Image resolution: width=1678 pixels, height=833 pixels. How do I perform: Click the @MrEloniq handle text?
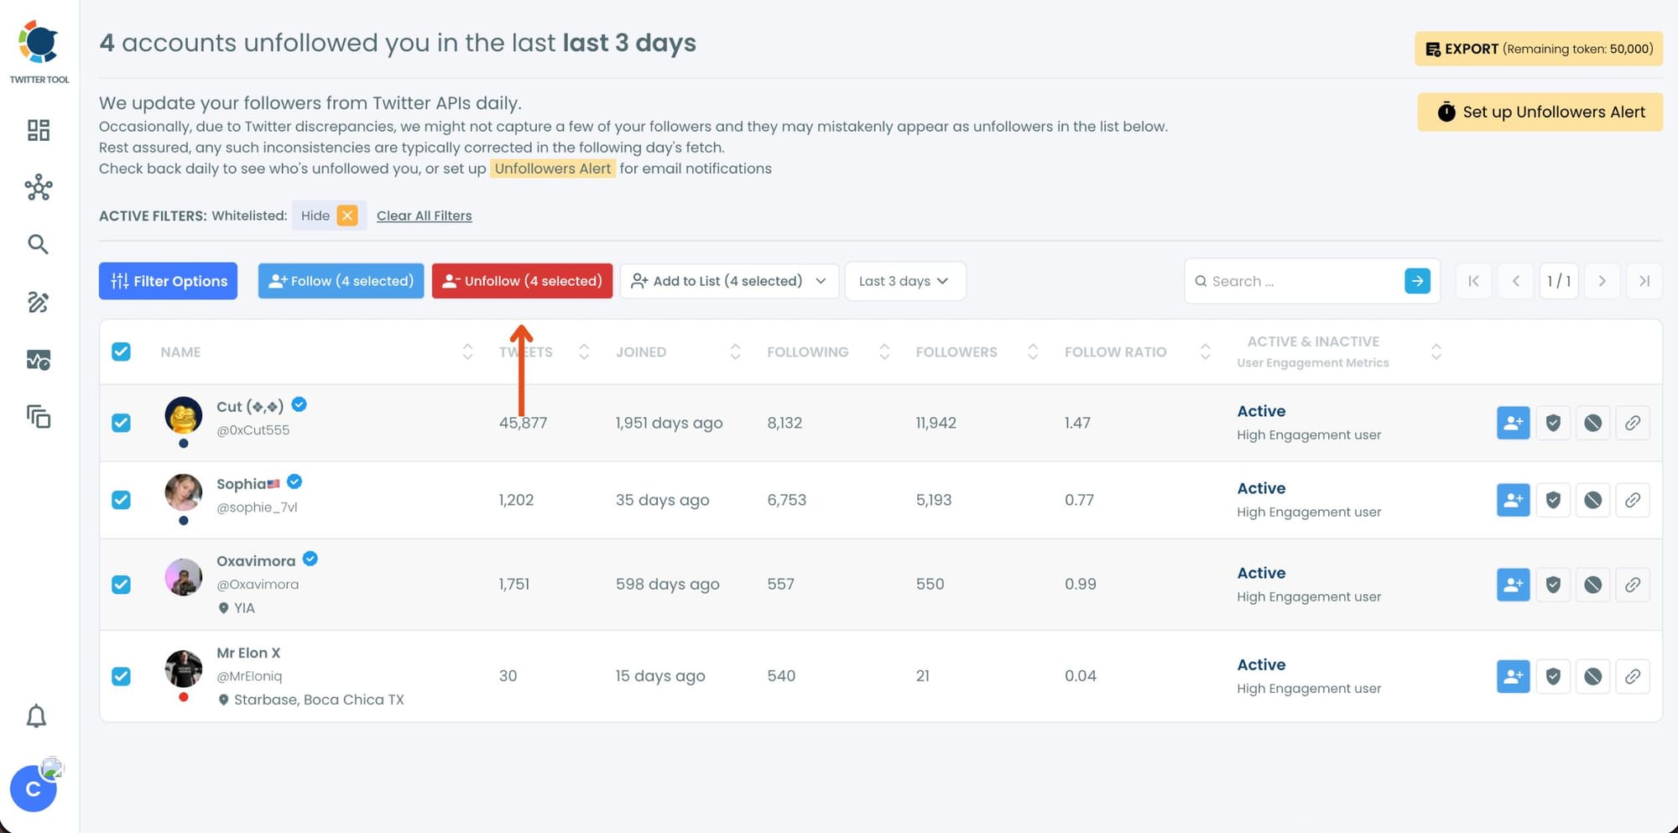tap(249, 676)
